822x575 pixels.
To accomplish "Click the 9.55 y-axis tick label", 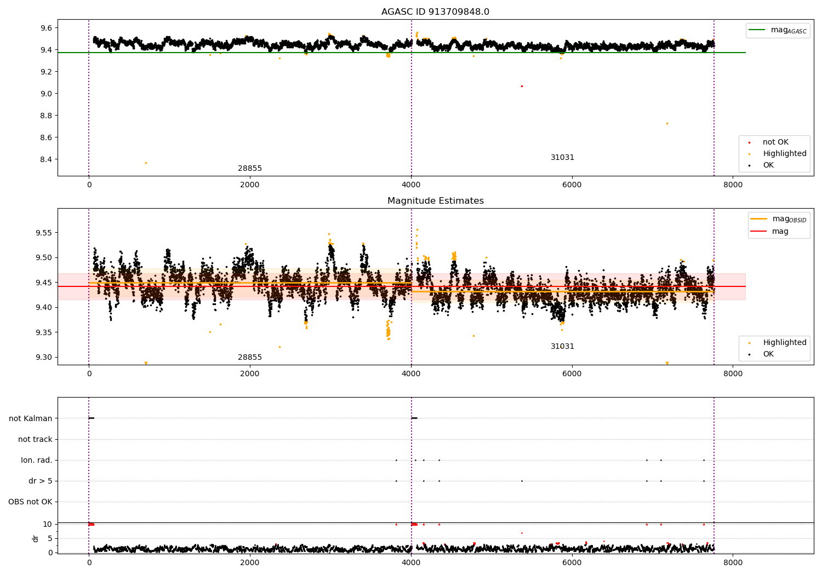I will [x=44, y=233].
